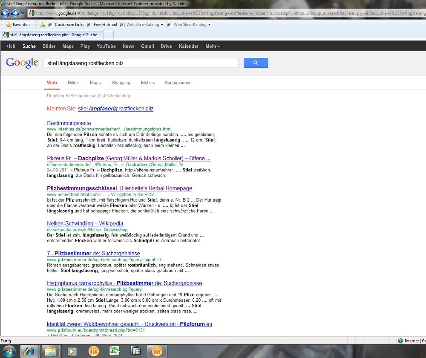
Task: Expand the Mehr dropdown in black bar
Action: tap(212, 46)
